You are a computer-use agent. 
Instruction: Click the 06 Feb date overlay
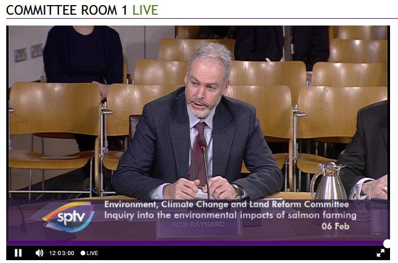(x=336, y=226)
